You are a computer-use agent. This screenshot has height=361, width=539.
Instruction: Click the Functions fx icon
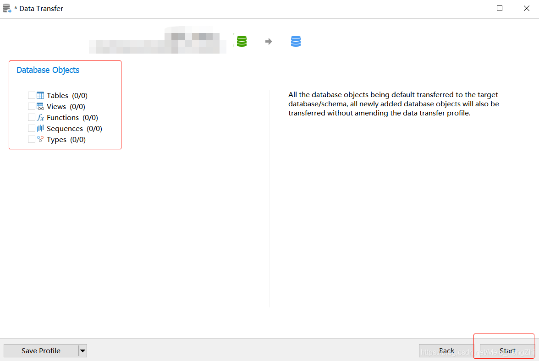pos(40,117)
